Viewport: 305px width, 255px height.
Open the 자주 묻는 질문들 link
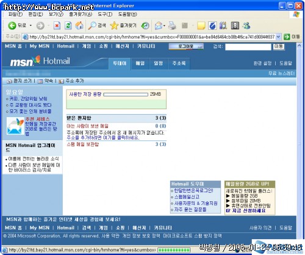click(x=190, y=209)
